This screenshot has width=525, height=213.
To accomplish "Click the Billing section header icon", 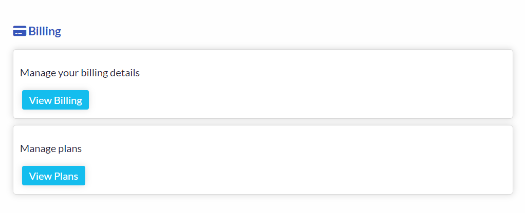I will coord(20,31).
